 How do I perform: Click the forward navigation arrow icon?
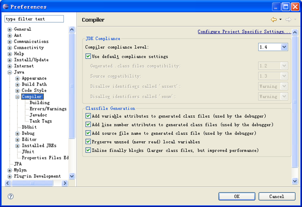click(288, 20)
